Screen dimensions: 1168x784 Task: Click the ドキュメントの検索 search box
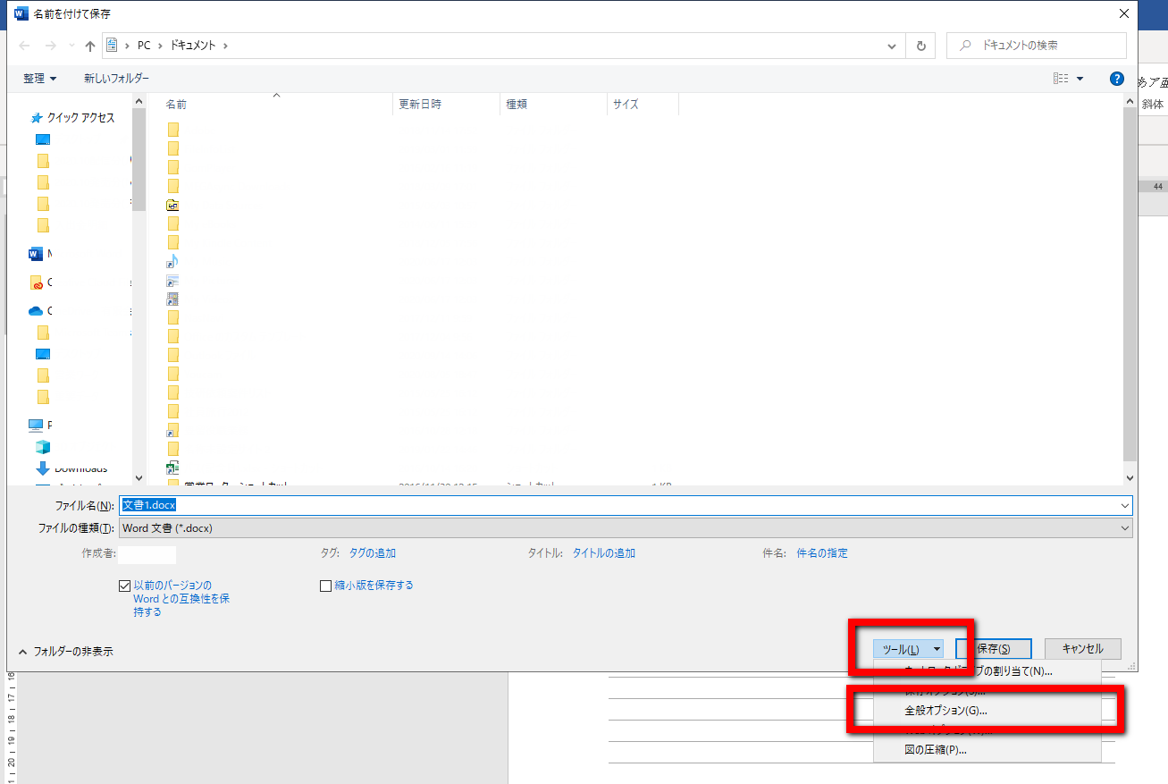coord(1037,46)
